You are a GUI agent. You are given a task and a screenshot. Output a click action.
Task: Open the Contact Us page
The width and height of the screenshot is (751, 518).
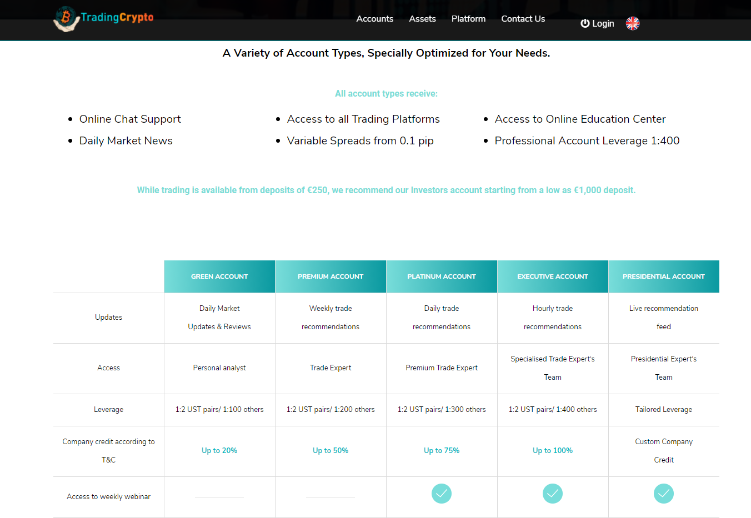pos(523,19)
